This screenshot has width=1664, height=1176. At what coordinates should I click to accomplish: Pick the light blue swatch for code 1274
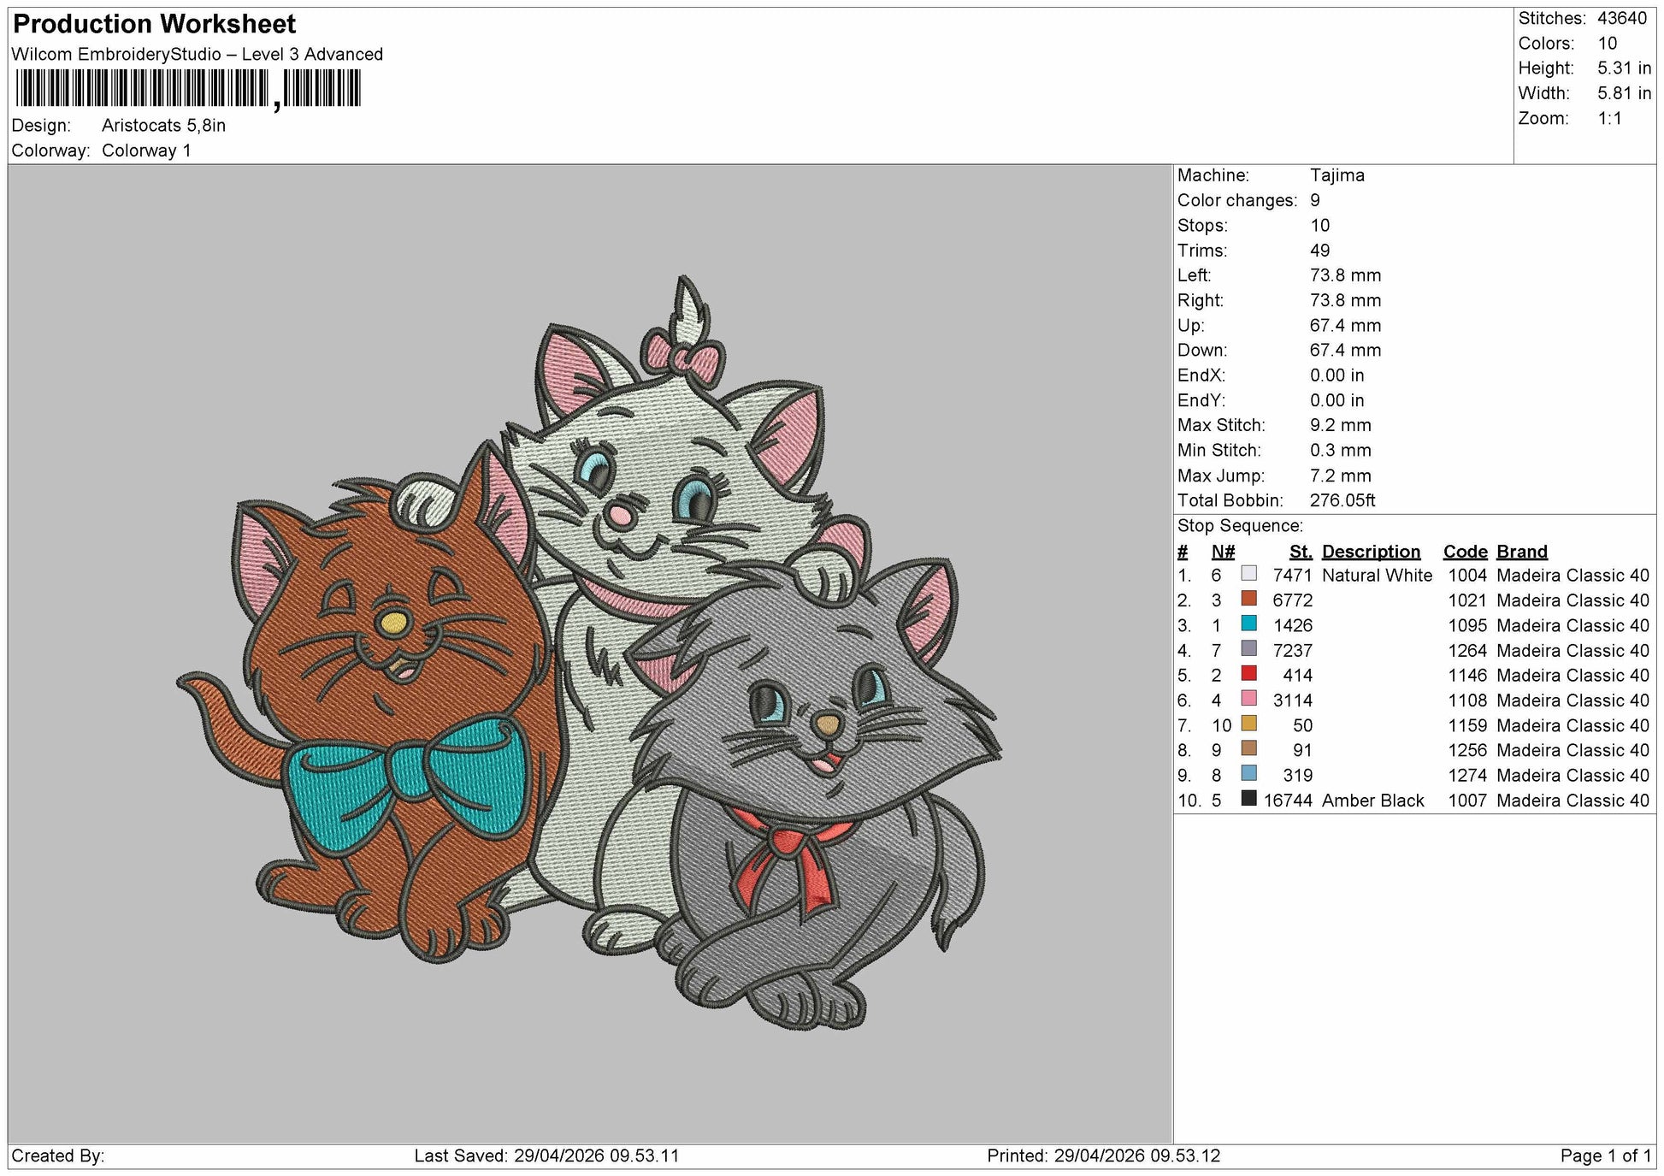[x=1249, y=773]
